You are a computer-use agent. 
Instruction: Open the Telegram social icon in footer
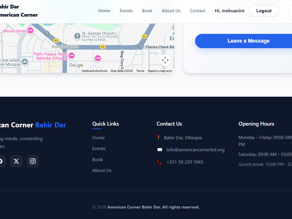pos(1,161)
